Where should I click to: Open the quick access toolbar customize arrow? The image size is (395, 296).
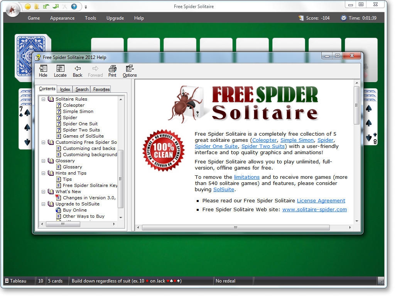(x=86, y=7)
